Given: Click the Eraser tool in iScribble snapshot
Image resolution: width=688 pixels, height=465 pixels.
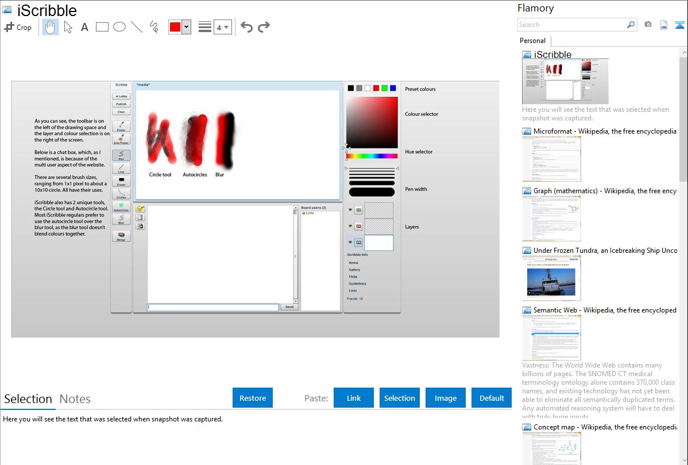Looking at the screenshot, I should coord(121,181).
